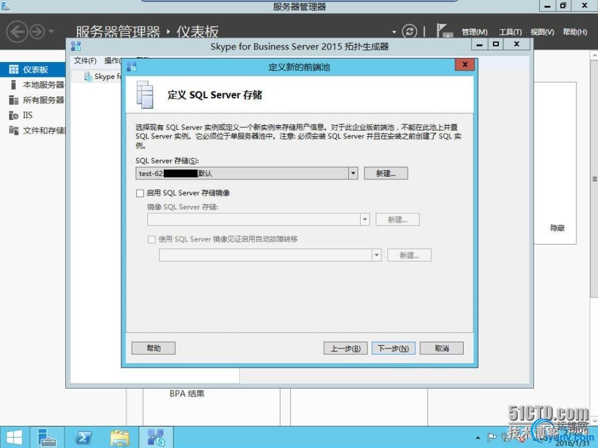Open the breadcrumb dropdown arrow near refresh

coord(395,32)
